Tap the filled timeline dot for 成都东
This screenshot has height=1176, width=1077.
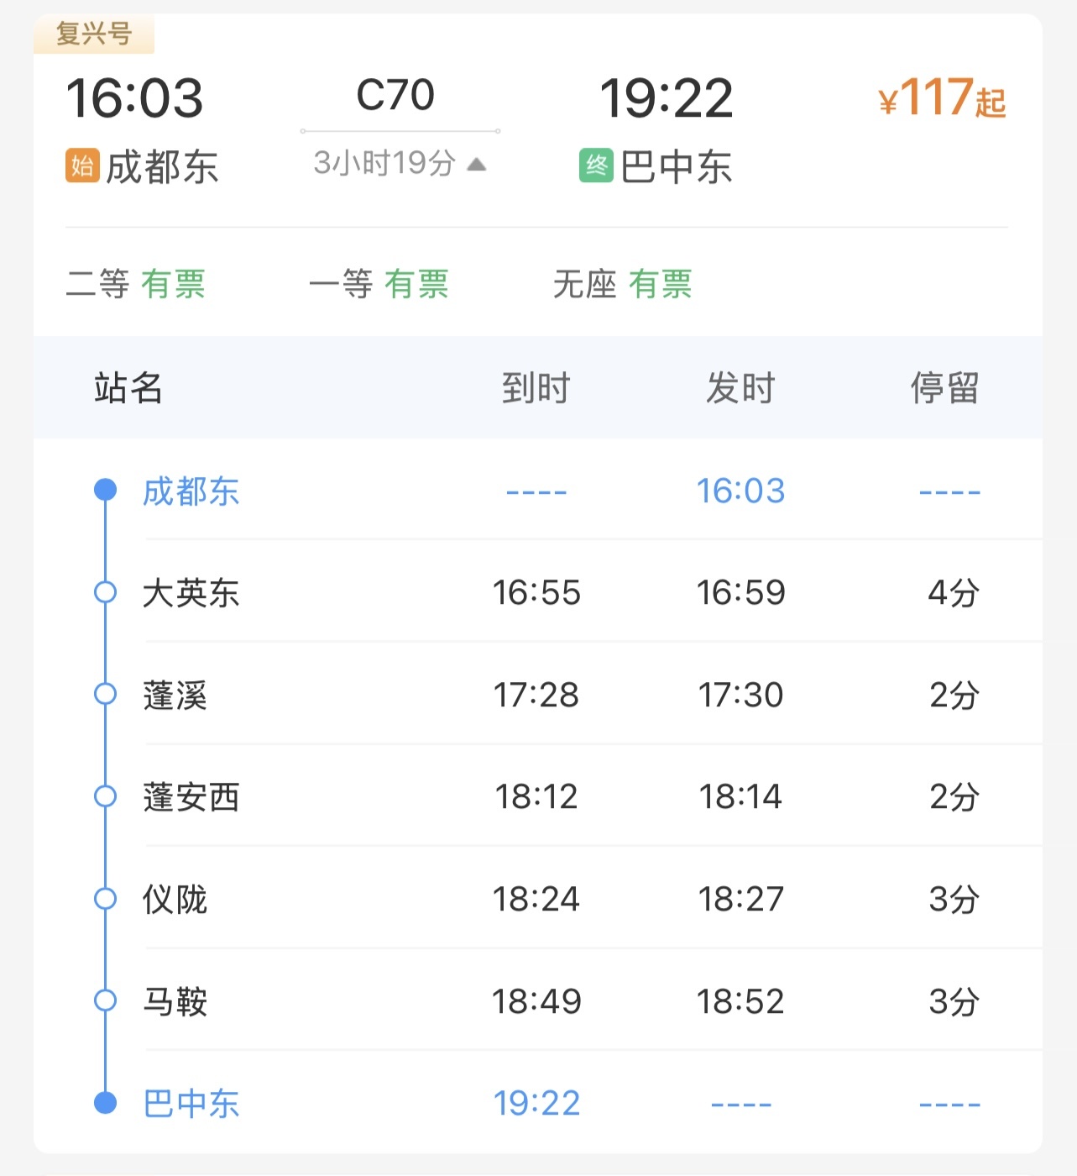click(105, 490)
